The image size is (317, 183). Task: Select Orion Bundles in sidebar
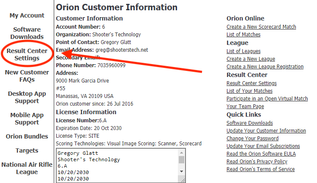click(x=27, y=136)
